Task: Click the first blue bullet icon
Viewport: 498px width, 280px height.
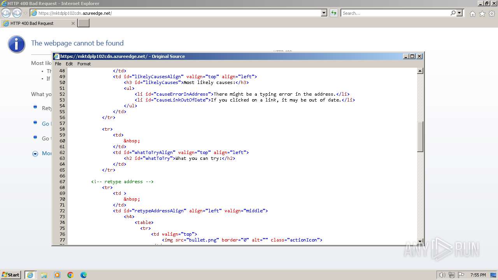Action: coord(35,107)
